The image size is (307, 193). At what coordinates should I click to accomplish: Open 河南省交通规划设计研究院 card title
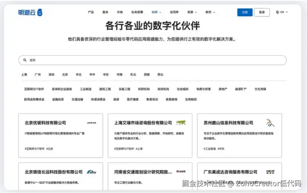[143, 172]
